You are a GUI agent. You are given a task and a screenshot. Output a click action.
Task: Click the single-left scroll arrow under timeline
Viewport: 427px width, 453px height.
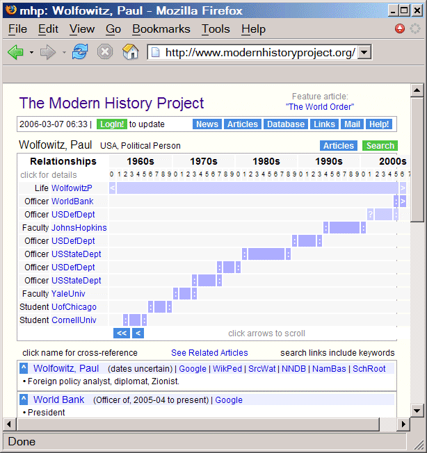(138, 333)
